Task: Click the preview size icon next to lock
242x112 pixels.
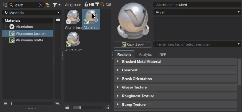Action: 92,5
